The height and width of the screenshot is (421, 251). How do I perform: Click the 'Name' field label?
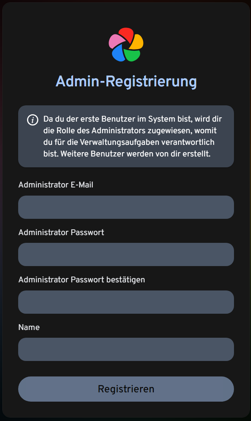[29, 327]
